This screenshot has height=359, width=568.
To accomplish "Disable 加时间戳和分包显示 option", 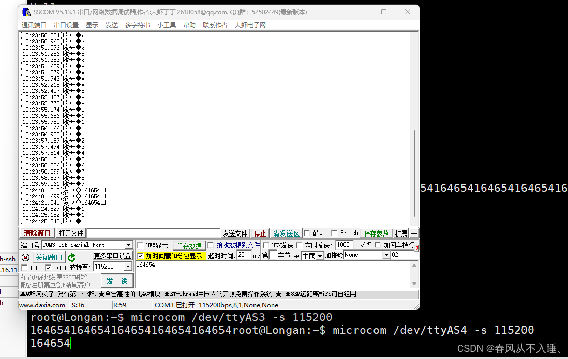I will [141, 255].
